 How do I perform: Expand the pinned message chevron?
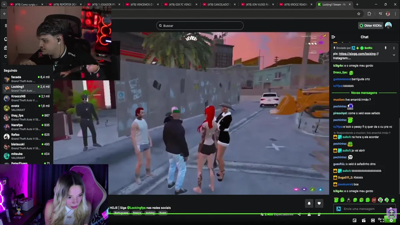pos(394,55)
